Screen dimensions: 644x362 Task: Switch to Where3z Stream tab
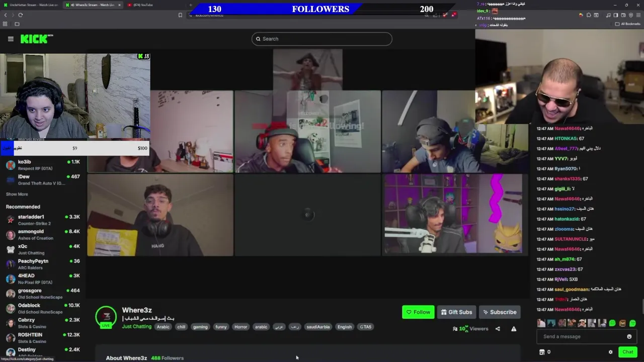(93, 5)
